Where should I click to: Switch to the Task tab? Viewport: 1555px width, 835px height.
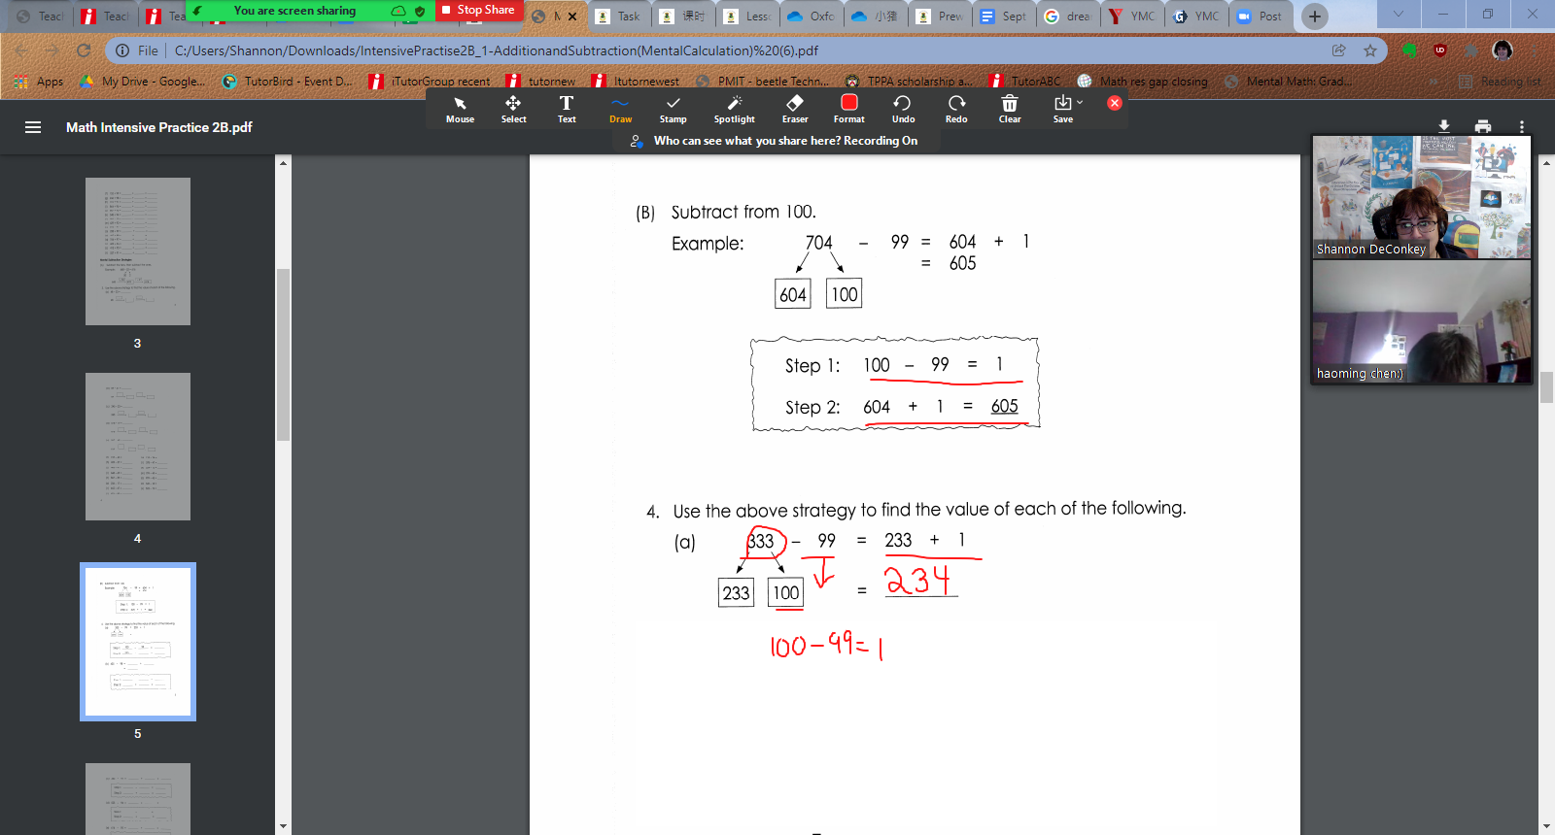click(618, 17)
